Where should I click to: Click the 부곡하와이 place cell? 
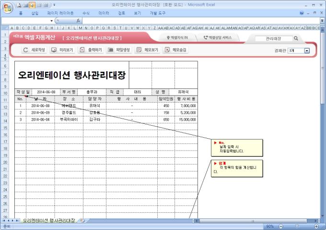pyautogui.click(x=69, y=120)
